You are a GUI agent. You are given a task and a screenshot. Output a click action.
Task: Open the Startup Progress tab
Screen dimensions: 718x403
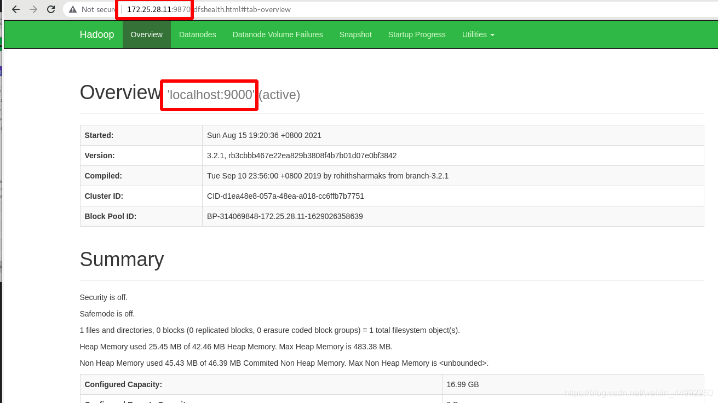click(417, 34)
